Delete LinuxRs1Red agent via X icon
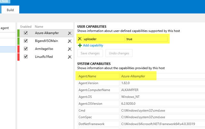205x129 pixels. (70, 57)
